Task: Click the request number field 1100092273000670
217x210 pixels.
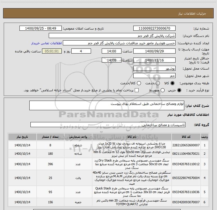Action: pyautogui.click(x=154, y=28)
